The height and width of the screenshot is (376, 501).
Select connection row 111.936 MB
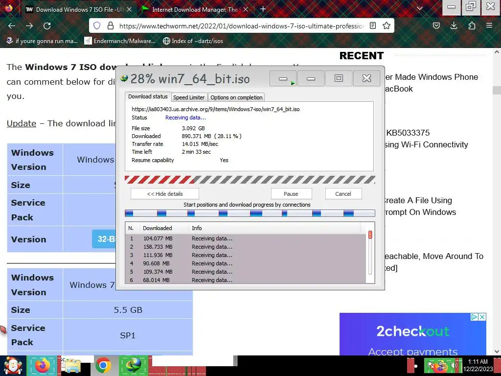click(x=246, y=255)
